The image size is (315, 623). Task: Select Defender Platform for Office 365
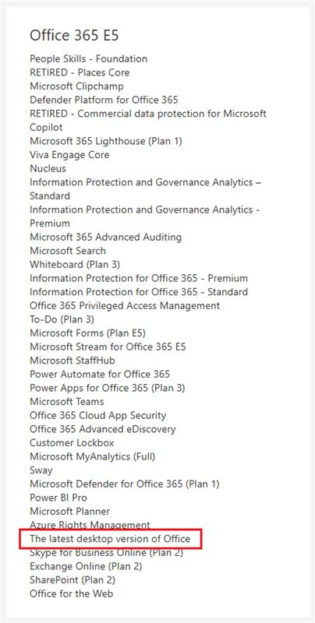[x=104, y=100]
